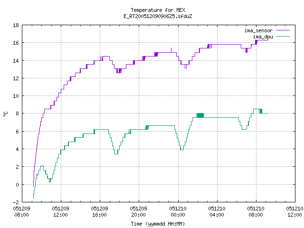
Task: Select the 'ima_sensor' legend label
Action: 258,30
